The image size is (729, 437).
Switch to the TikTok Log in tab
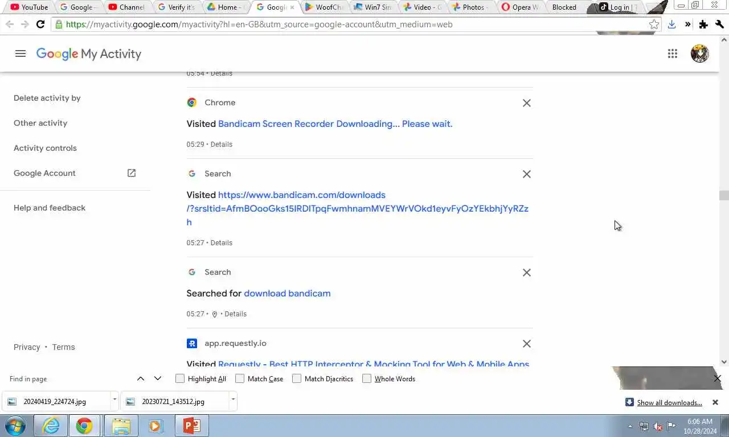(x=618, y=7)
